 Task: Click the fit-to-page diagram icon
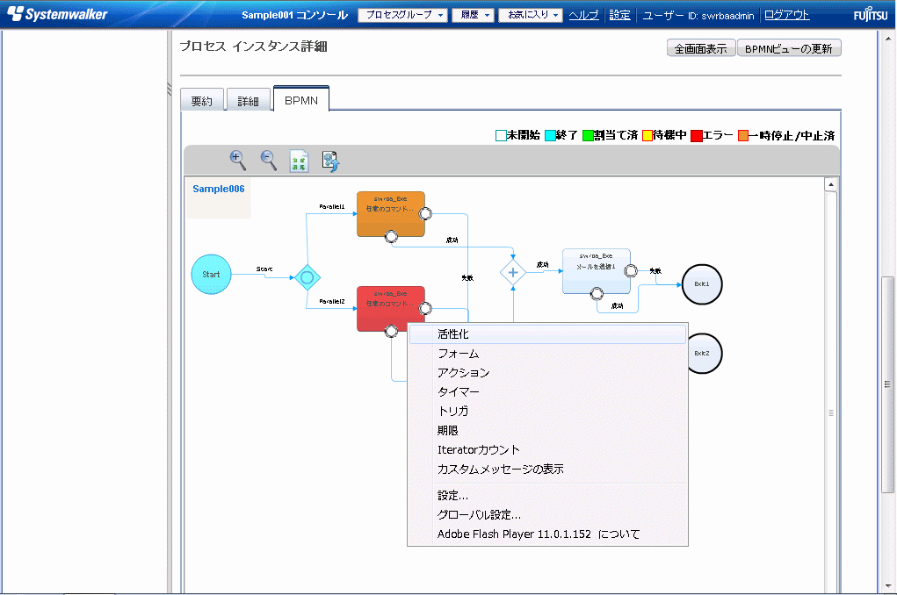300,161
